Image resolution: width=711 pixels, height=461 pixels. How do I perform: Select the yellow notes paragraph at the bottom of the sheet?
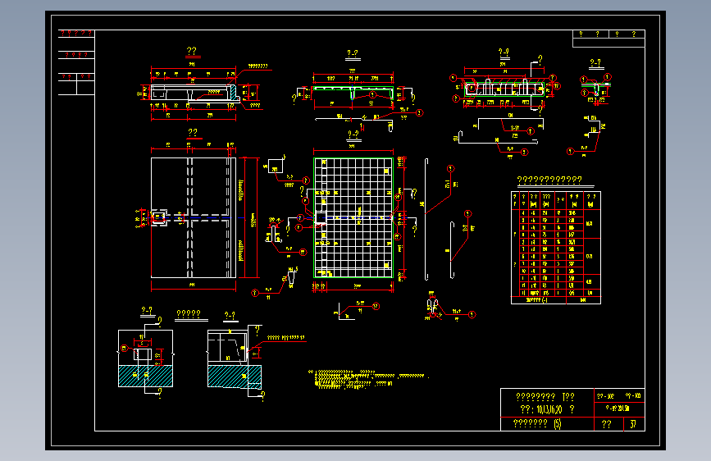point(368,379)
